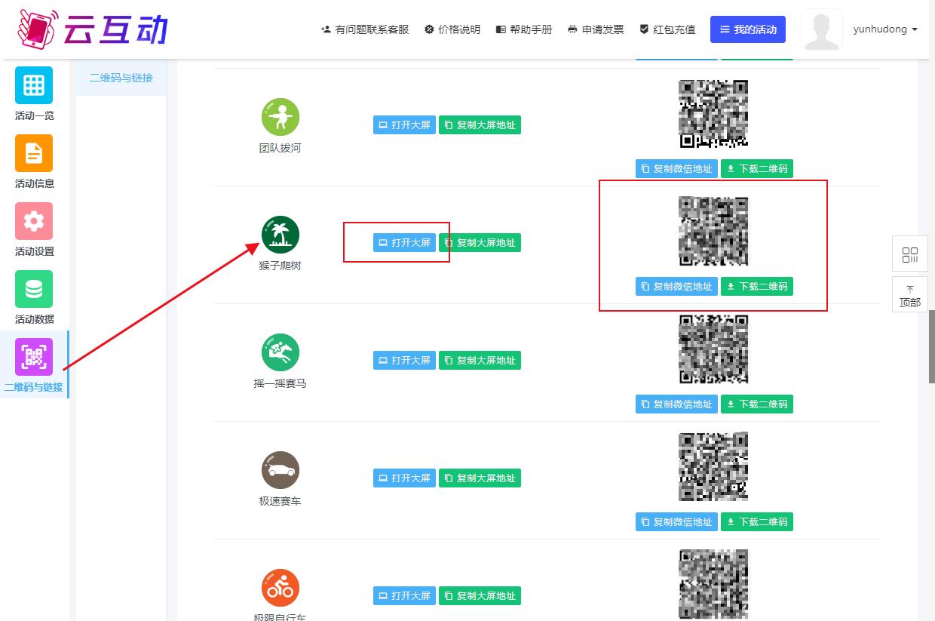Screen dimensions: 935x621
Task: Jump to top with 顶部 button
Action: pos(910,295)
